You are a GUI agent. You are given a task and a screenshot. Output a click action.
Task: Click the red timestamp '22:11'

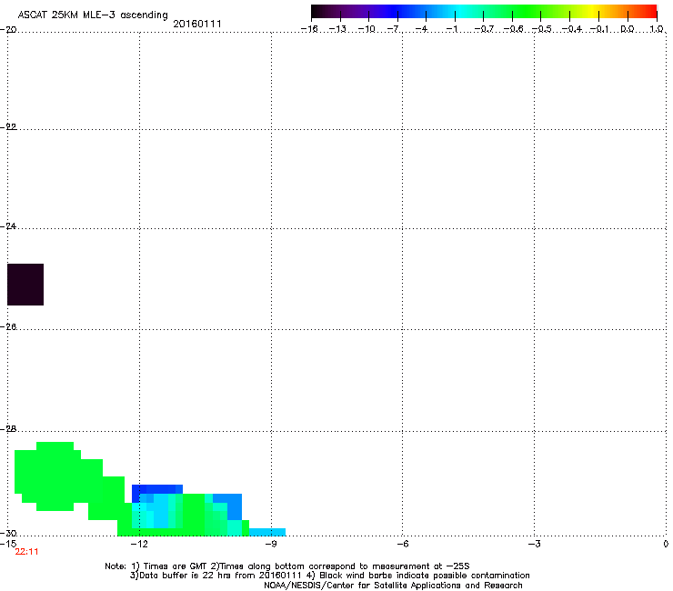[26, 552]
